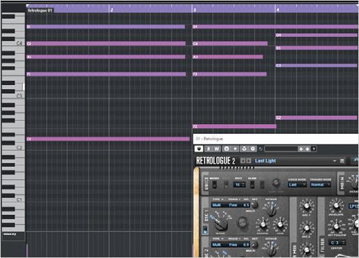Toggle the Glide switch in Voice section
359x258 pixels.
(x=252, y=185)
